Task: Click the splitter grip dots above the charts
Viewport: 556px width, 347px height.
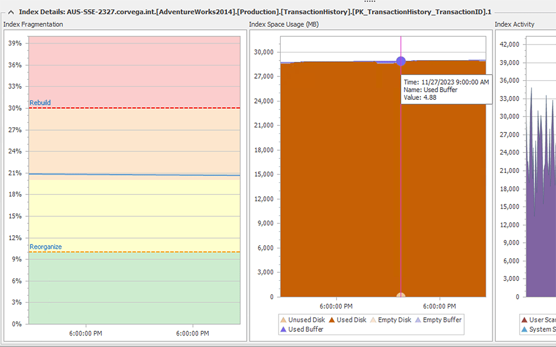Action: [x=370, y=3]
